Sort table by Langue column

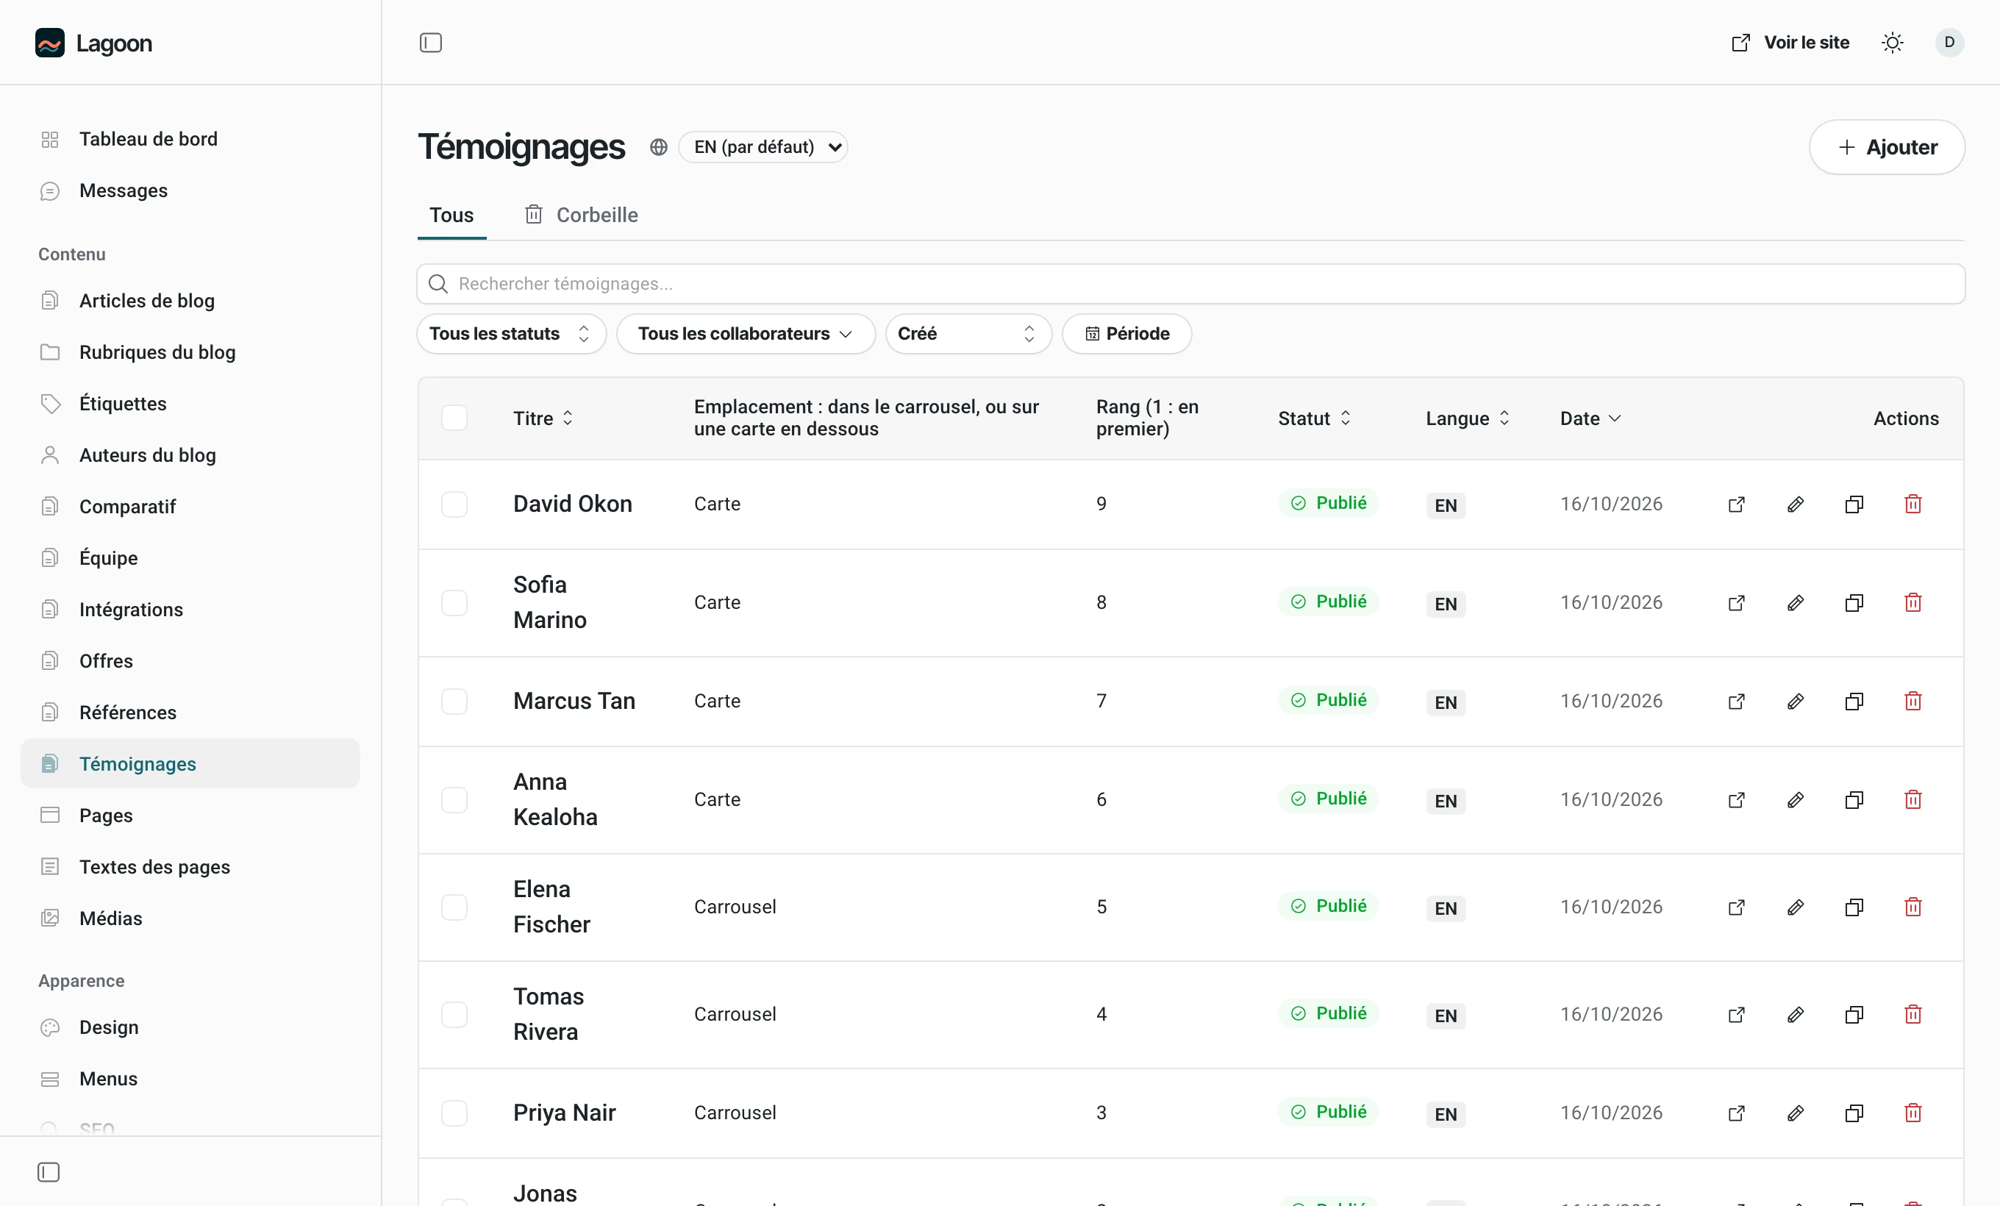pos(1468,418)
